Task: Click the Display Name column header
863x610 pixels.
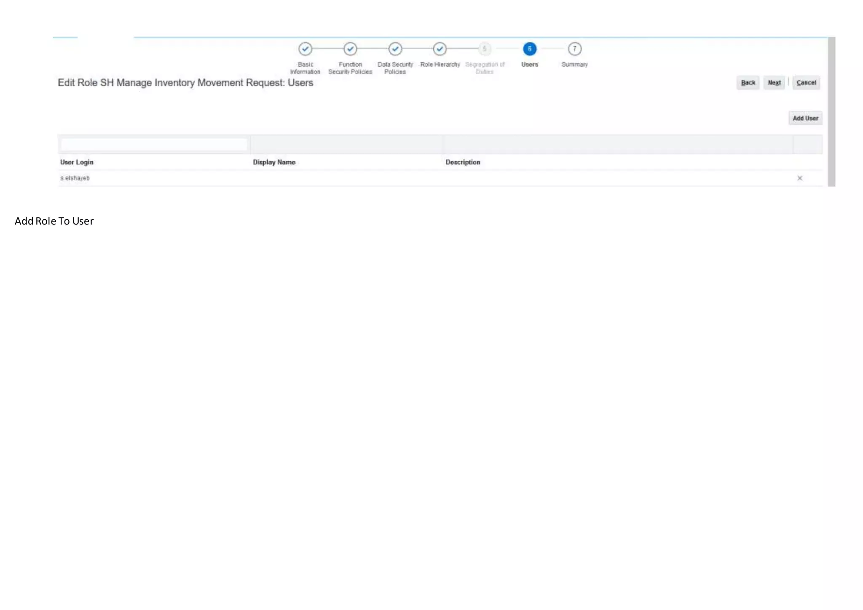Action: coord(274,162)
